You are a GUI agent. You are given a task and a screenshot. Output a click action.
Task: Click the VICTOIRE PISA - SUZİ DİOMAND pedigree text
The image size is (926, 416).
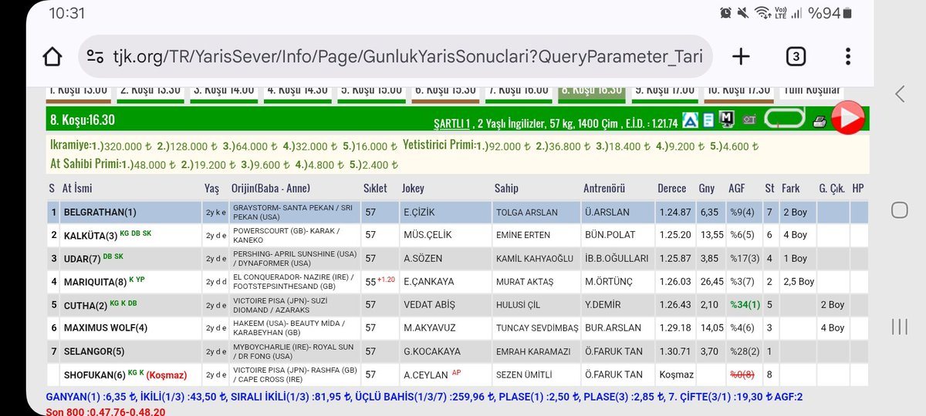[x=282, y=304]
